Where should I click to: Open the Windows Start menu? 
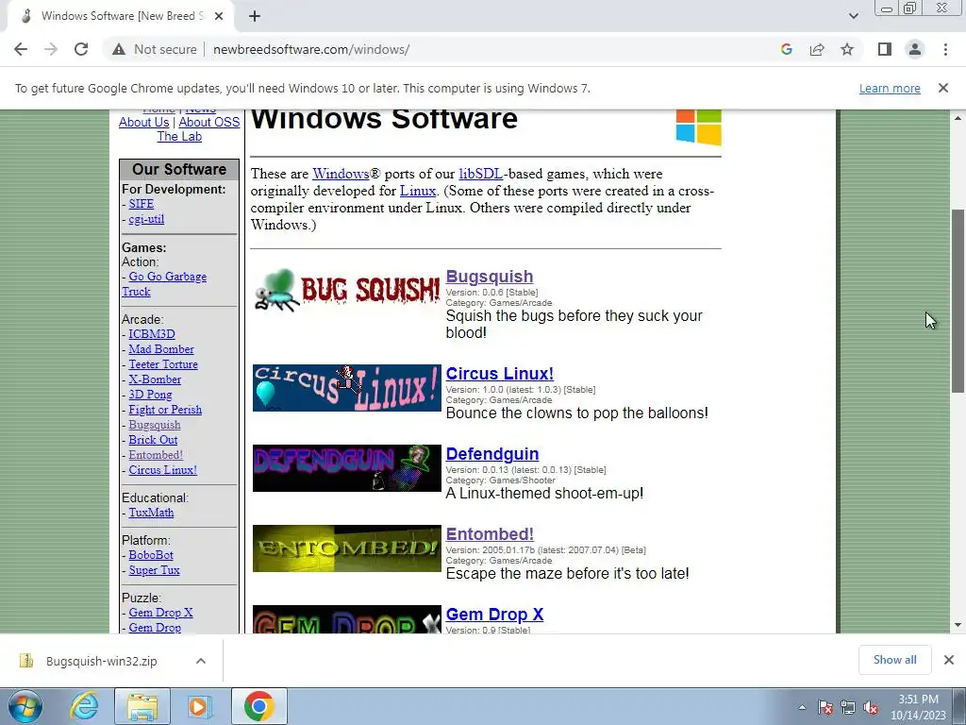[25, 706]
